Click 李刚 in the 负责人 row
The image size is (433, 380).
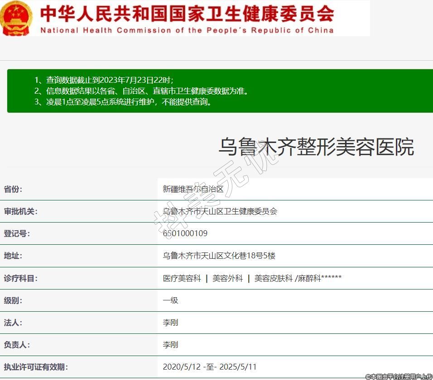(x=171, y=345)
